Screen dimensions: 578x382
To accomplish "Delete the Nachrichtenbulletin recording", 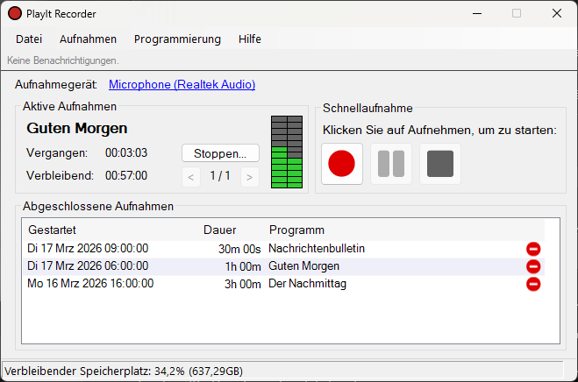I will pyautogui.click(x=533, y=249).
